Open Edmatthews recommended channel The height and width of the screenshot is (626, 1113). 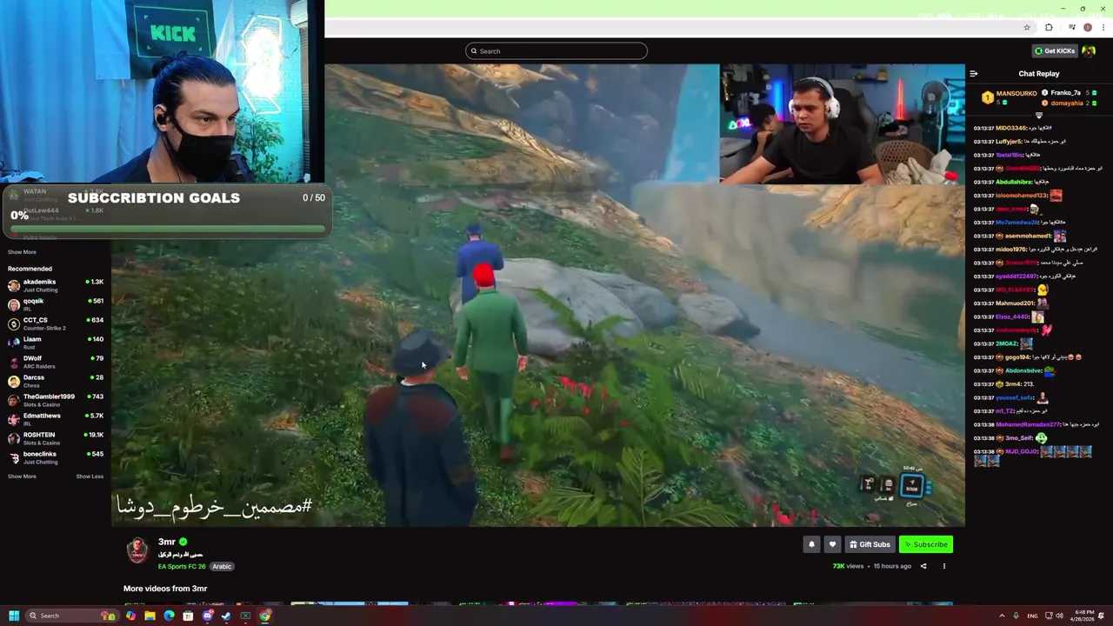click(x=56, y=419)
